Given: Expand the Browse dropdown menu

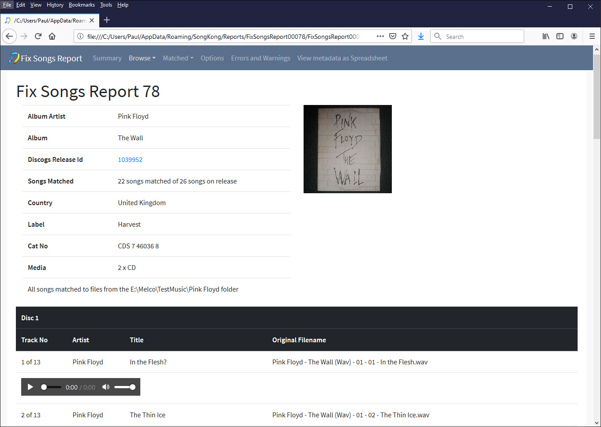Looking at the screenshot, I should click(142, 58).
